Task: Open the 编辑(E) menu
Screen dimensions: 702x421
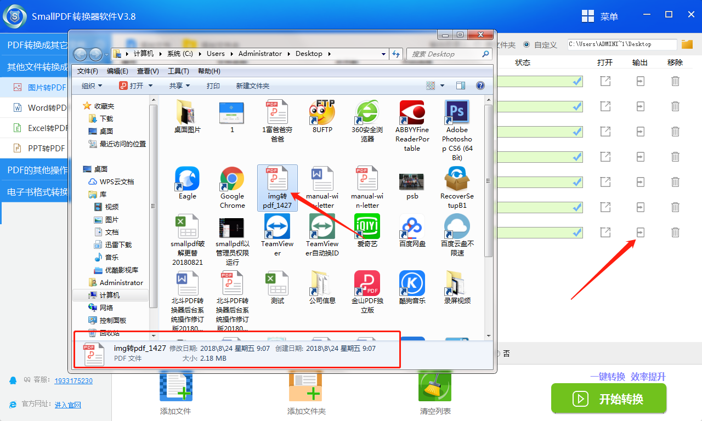Action: click(x=117, y=71)
